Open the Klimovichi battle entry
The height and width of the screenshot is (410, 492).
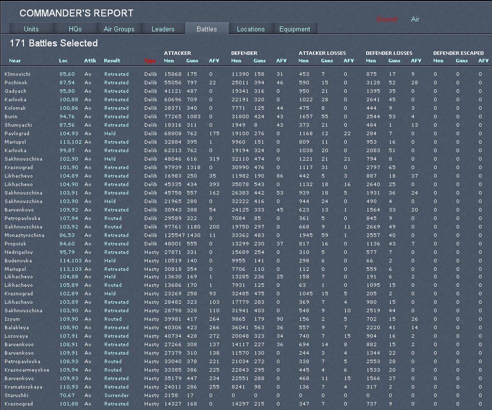pyautogui.click(x=17, y=74)
